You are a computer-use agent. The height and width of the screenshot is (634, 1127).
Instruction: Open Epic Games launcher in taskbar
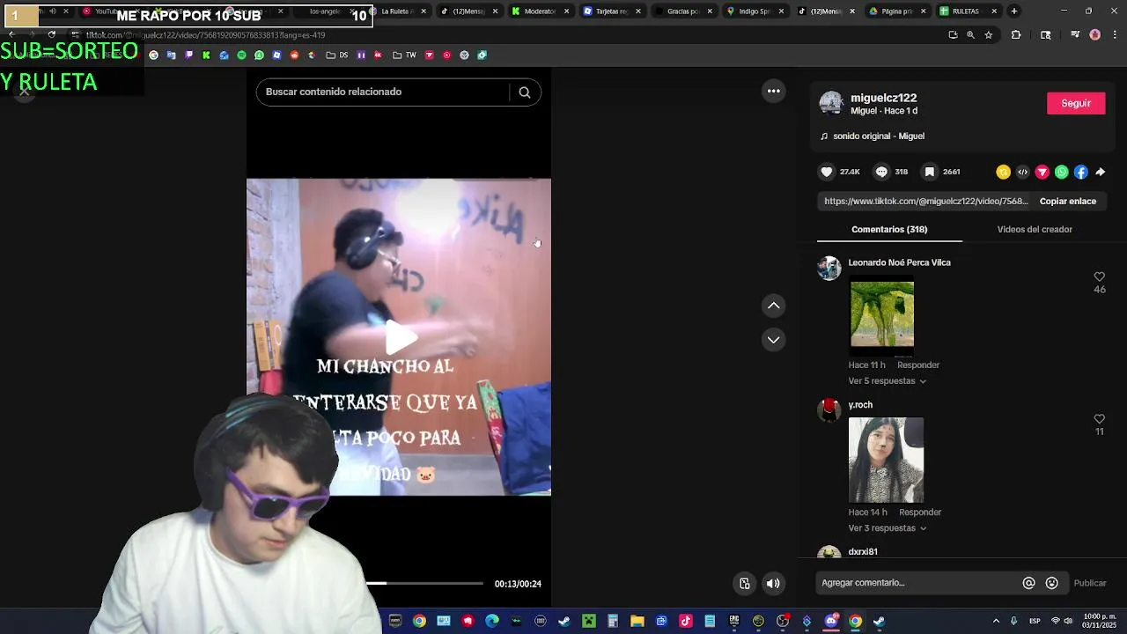click(733, 621)
